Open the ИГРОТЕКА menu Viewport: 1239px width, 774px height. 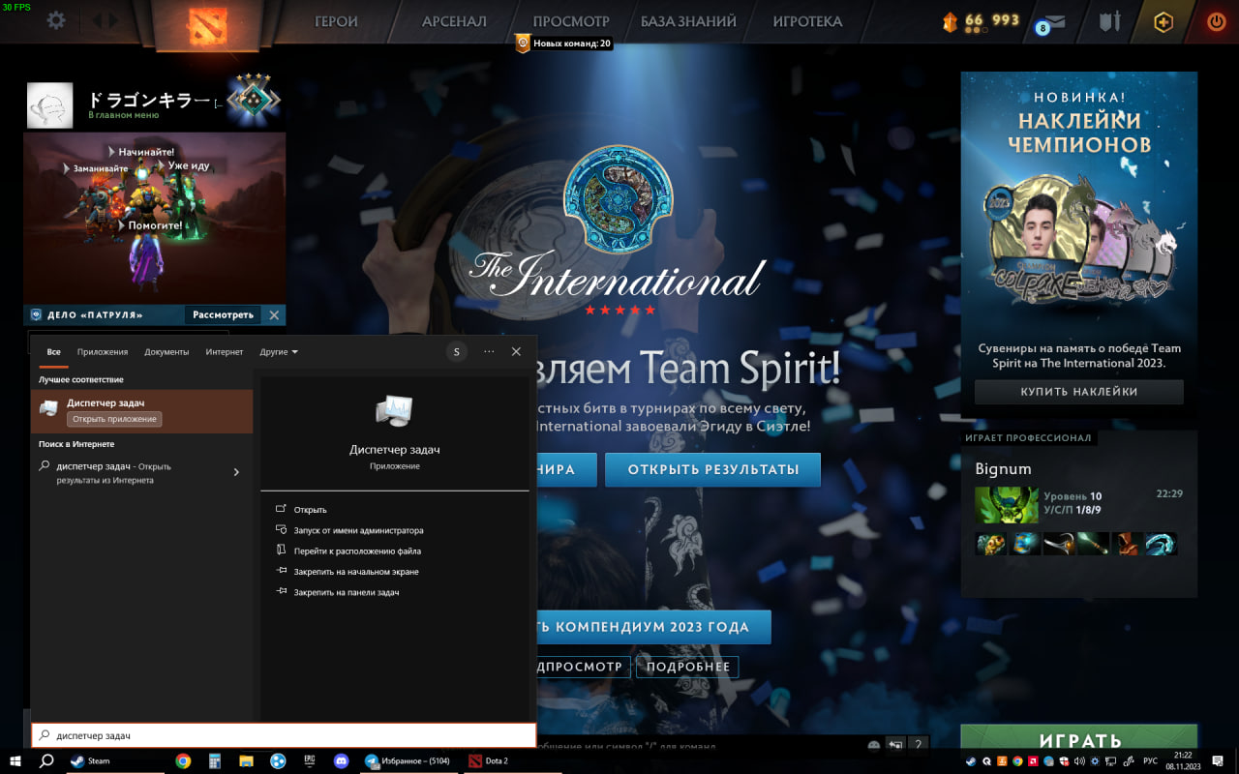[807, 21]
